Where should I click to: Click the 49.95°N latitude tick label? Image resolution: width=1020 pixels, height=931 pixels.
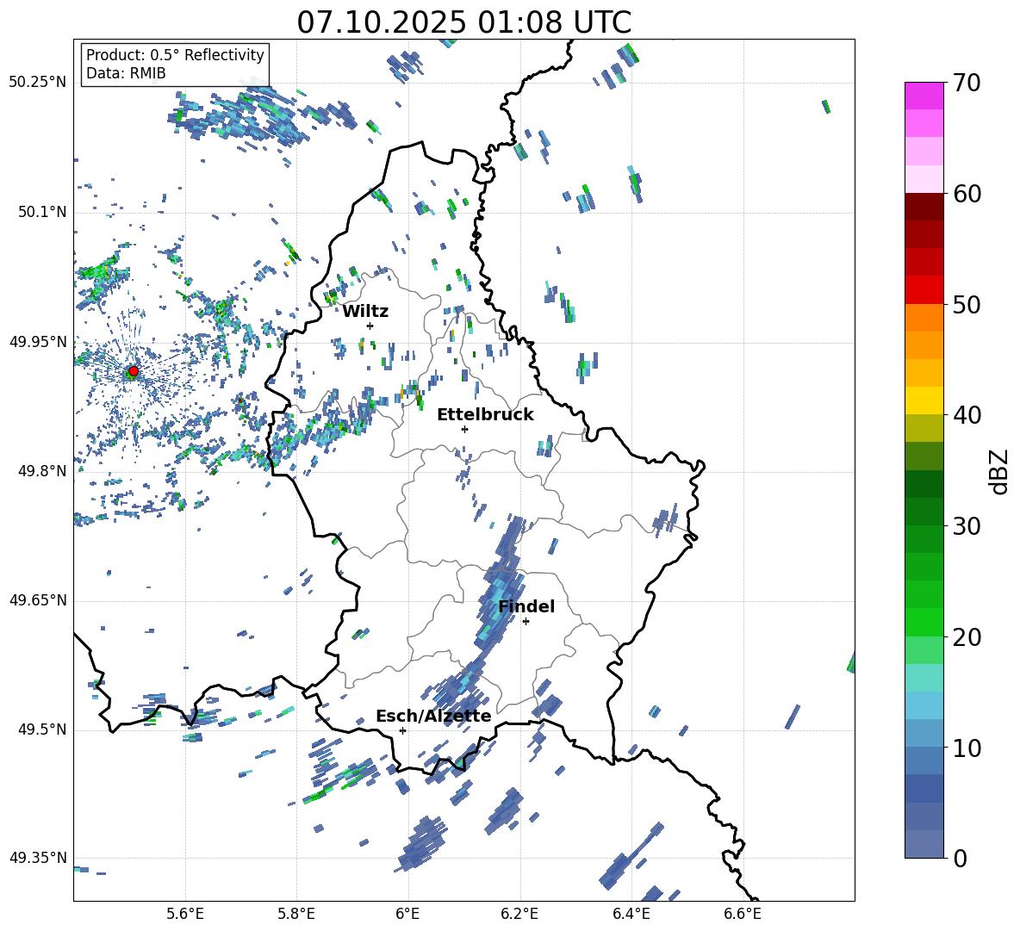(38, 341)
